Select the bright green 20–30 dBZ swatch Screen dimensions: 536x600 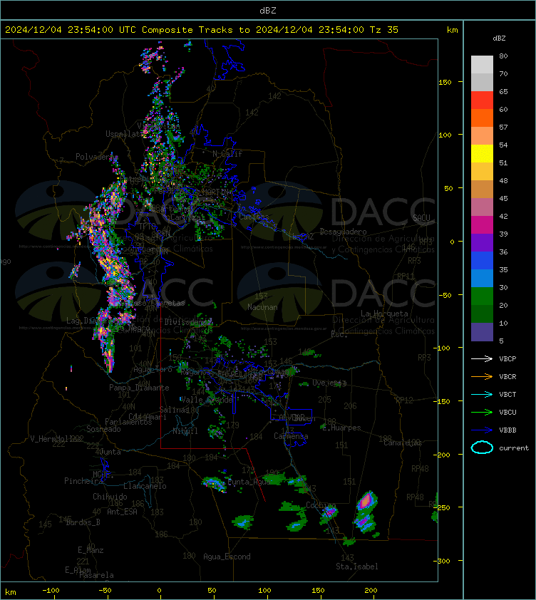pyautogui.click(x=482, y=296)
